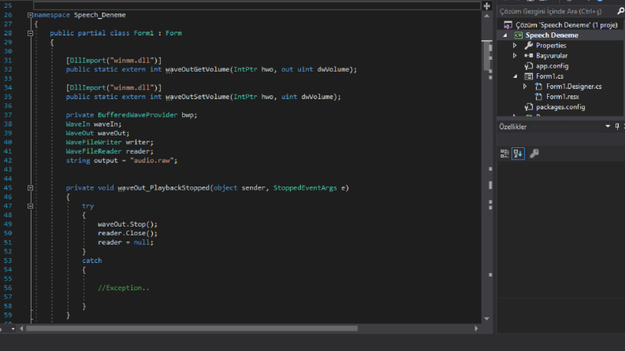Image resolution: width=625 pixels, height=351 pixels.
Task: Select app.config in Solution Explorer
Action: coord(552,66)
